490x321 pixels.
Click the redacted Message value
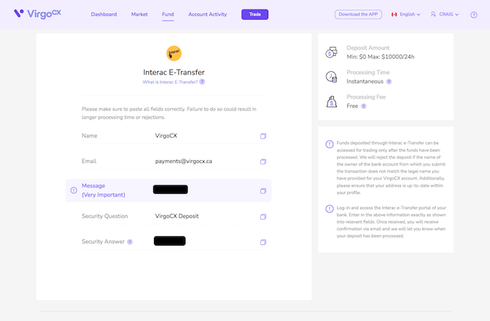tap(170, 190)
